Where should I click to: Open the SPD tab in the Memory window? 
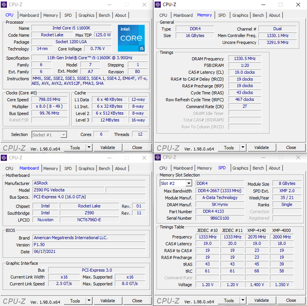[222, 15]
